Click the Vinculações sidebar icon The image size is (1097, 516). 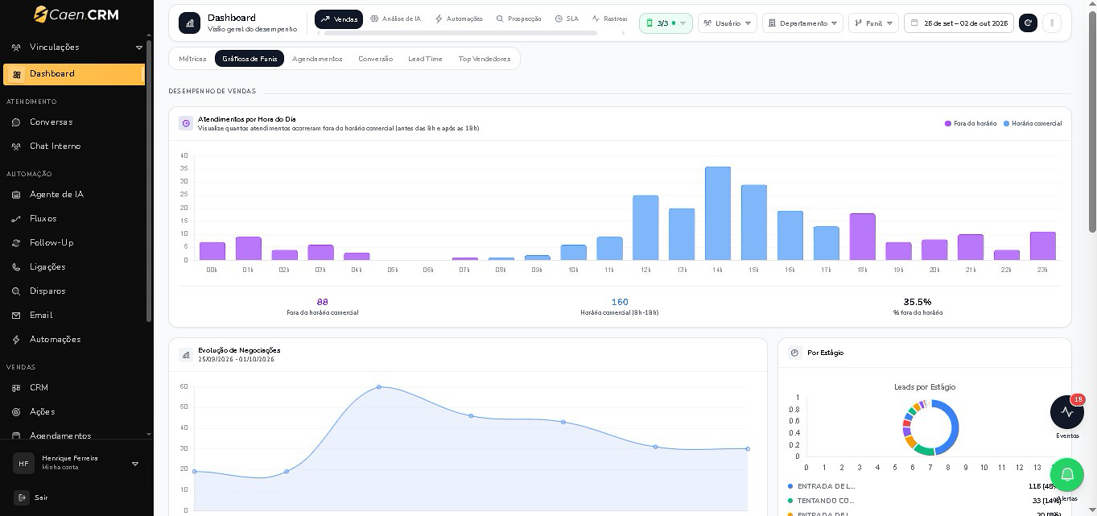point(16,47)
